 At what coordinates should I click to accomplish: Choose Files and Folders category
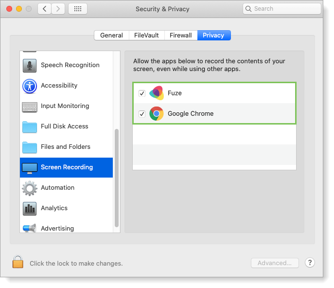pyautogui.click(x=66, y=146)
